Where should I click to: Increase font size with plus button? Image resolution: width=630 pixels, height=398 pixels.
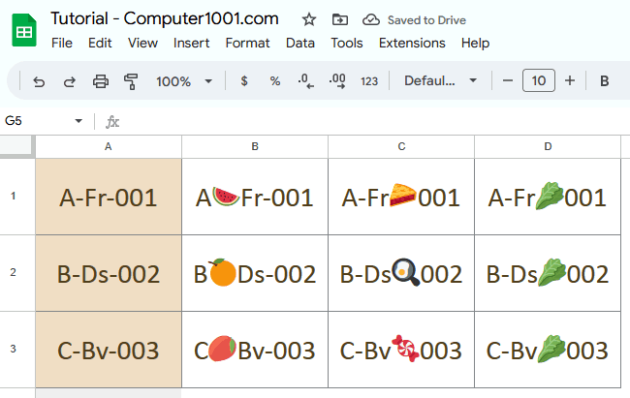(x=569, y=80)
